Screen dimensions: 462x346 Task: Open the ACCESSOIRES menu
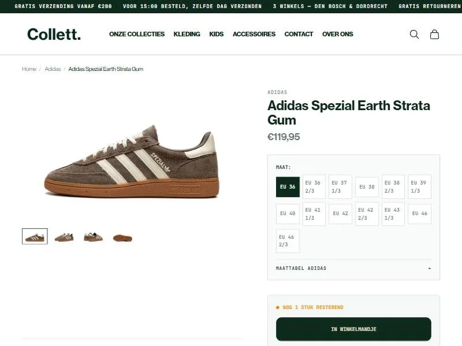tap(254, 34)
